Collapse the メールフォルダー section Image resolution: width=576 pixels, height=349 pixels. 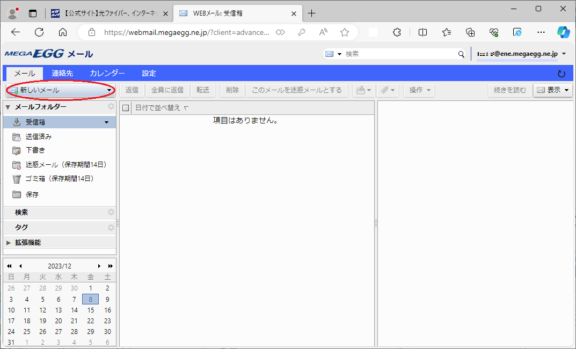coord(8,107)
